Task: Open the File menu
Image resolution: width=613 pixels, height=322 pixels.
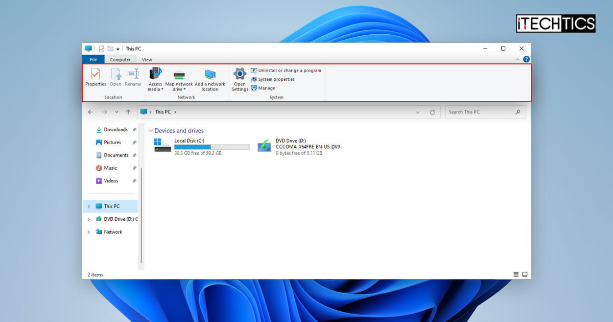Action: pos(93,59)
